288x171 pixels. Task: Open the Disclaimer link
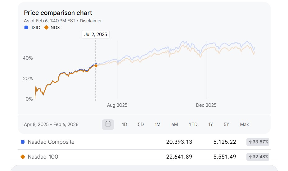pos(91,21)
